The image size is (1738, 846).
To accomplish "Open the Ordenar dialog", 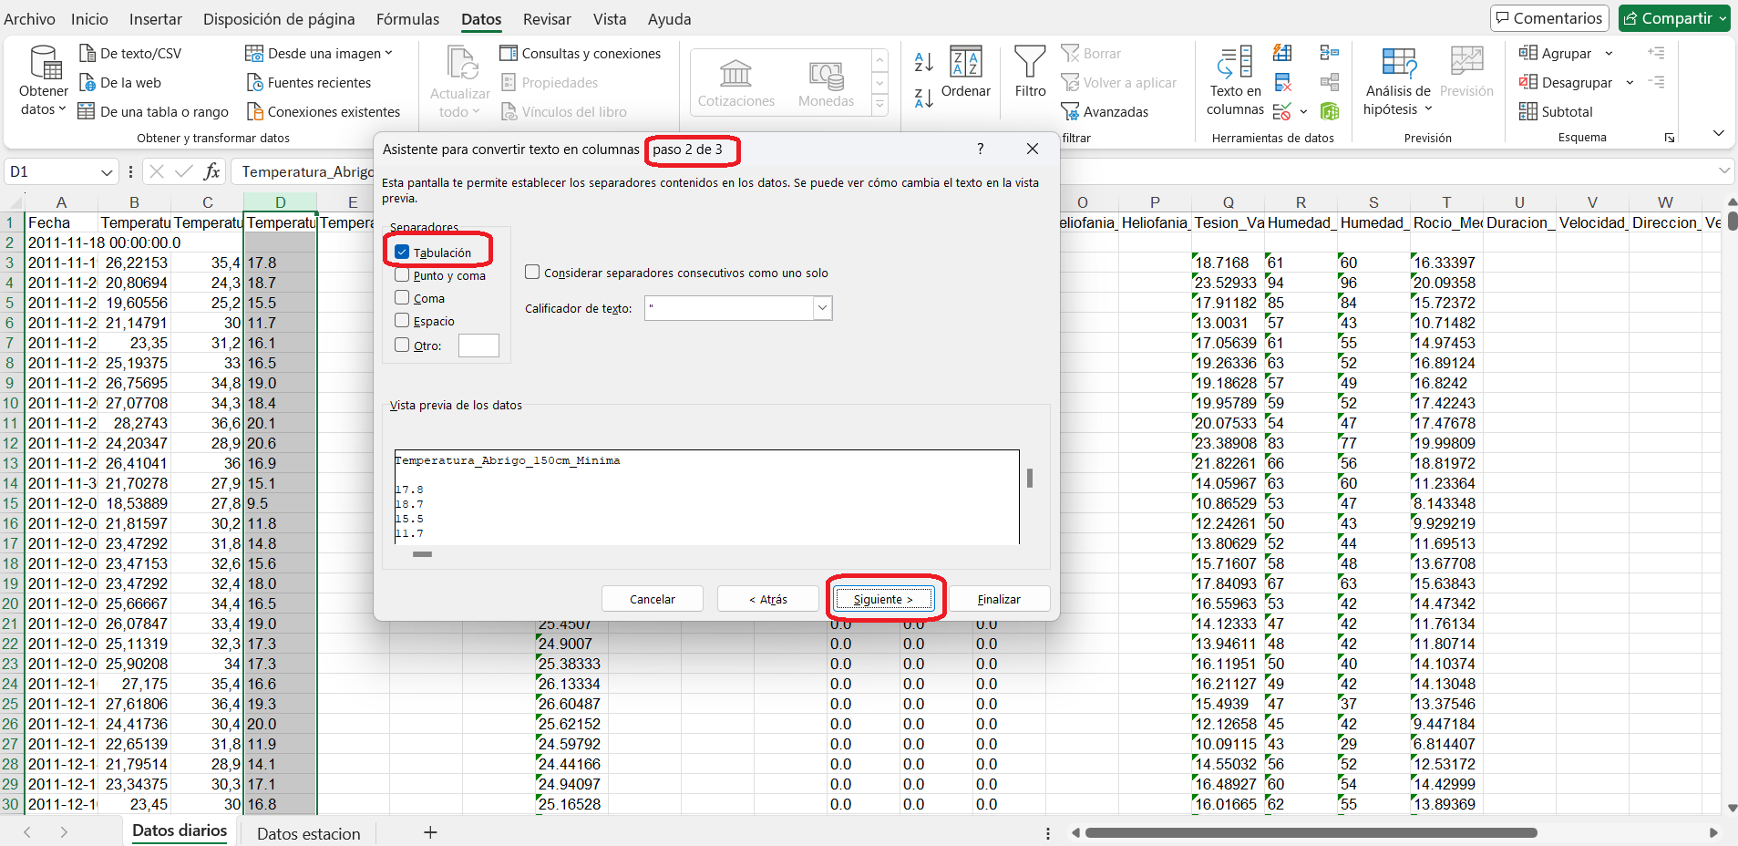I will coord(965,72).
